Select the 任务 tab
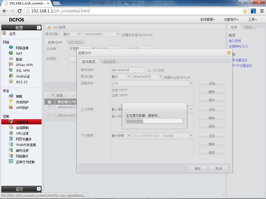The height and width of the screenshot is (199, 266). coord(234,27)
